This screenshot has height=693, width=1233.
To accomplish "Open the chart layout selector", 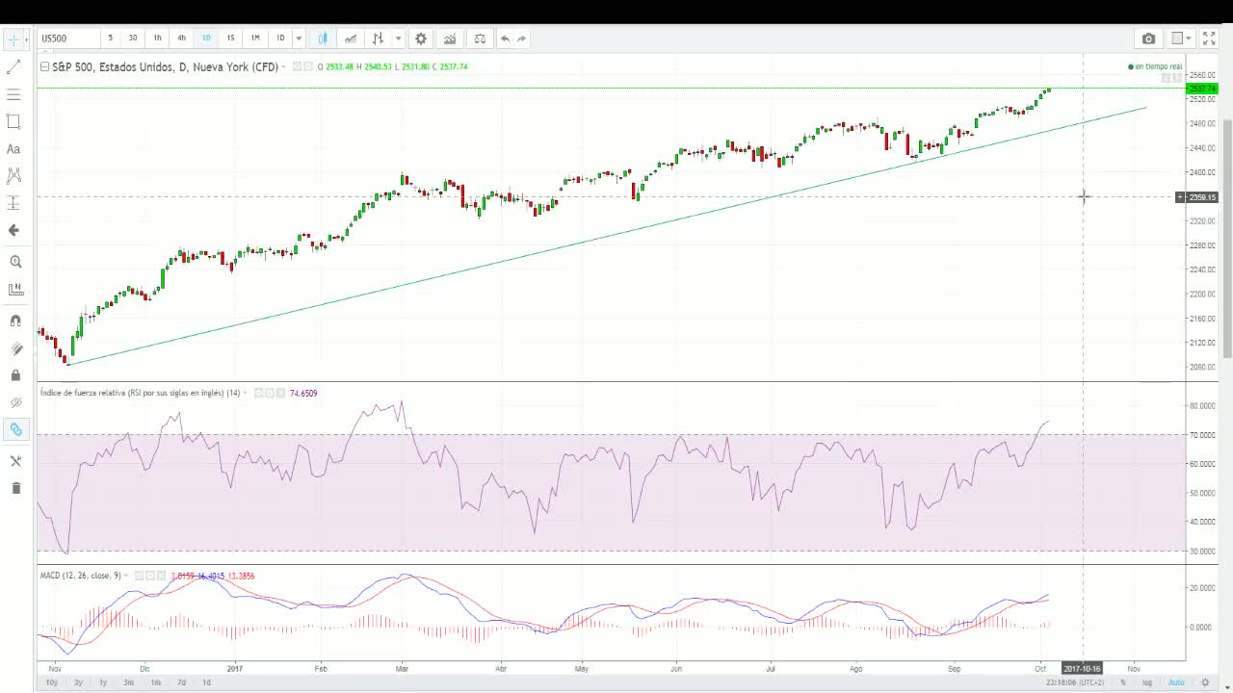I will [x=1177, y=38].
